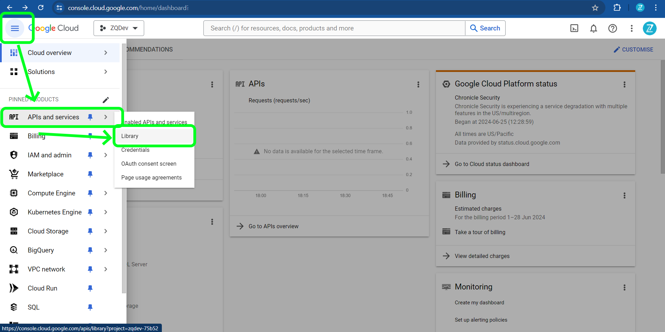Click the CUSTOMISE button
Viewport: 665px width, 332px height.
(x=633, y=49)
